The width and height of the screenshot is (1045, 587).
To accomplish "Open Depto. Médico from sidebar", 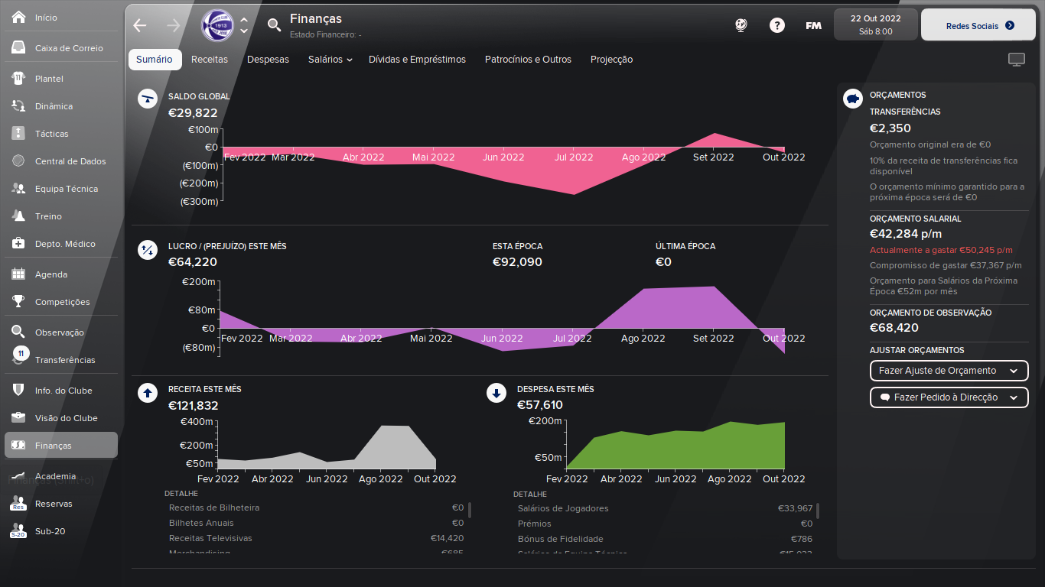I will point(65,244).
